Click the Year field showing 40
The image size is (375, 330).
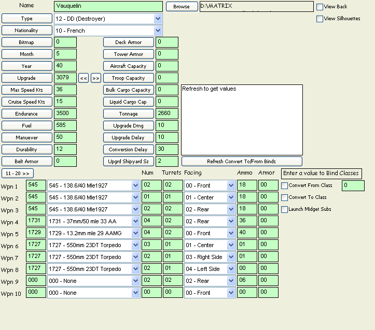(x=65, y=66)
